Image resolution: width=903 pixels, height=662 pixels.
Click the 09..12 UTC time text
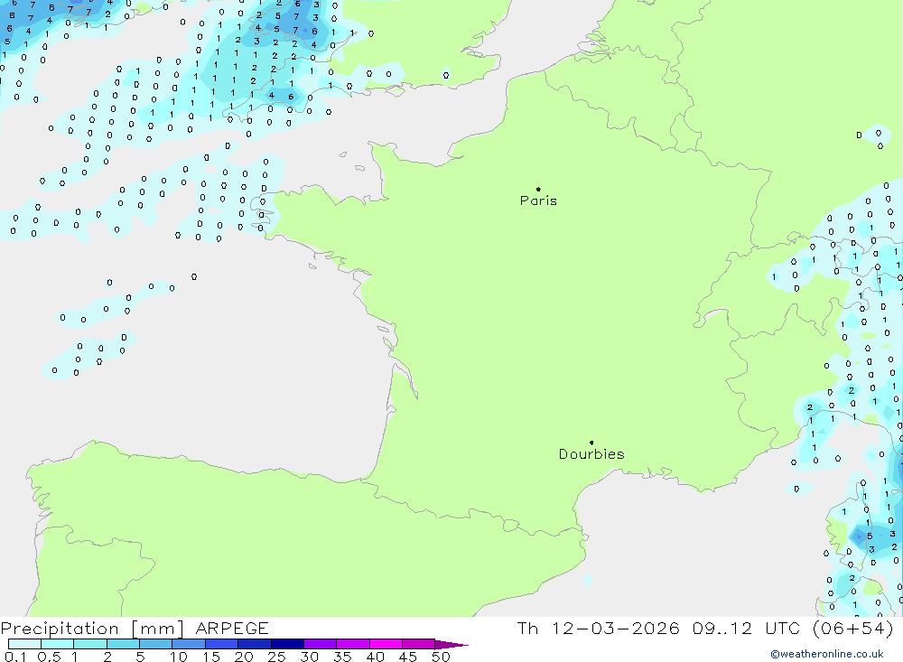[747, 628]
